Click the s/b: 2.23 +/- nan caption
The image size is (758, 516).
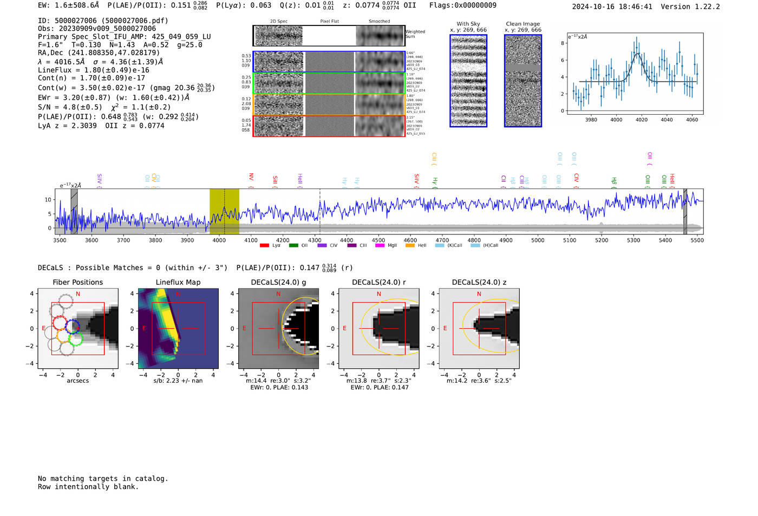pyautogui.click(x=178, y=381)
